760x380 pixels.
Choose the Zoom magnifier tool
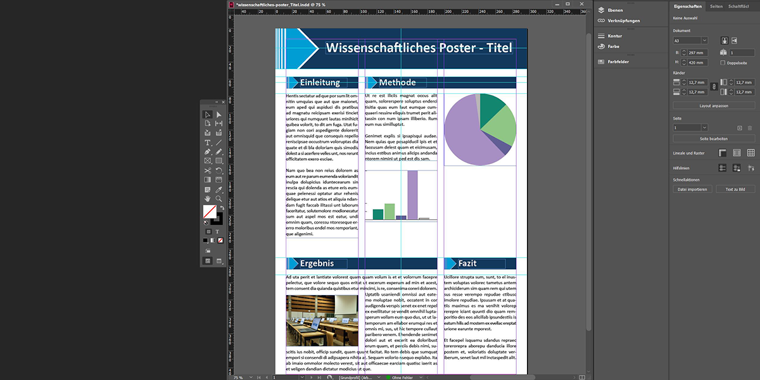219,199
